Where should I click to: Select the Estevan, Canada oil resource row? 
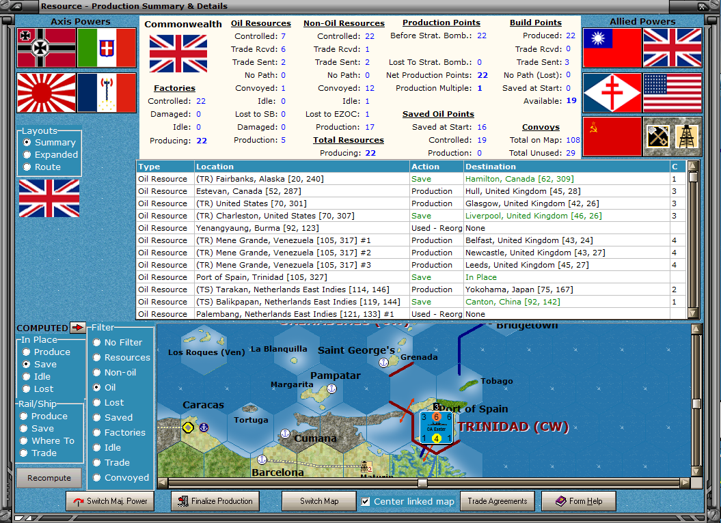pos(411,191)
